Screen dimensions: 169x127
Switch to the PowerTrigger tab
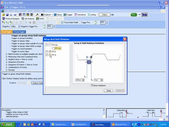pyautogui.click(x=19, y=32)
